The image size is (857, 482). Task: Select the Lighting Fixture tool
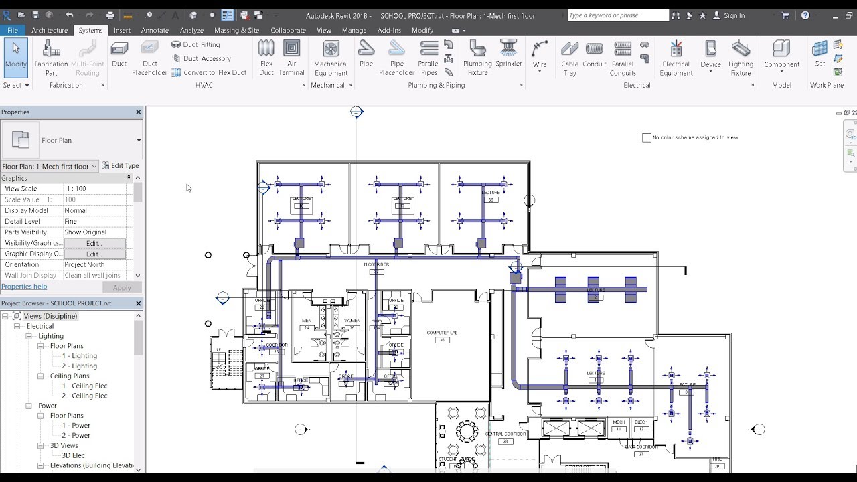pos(741,58)
